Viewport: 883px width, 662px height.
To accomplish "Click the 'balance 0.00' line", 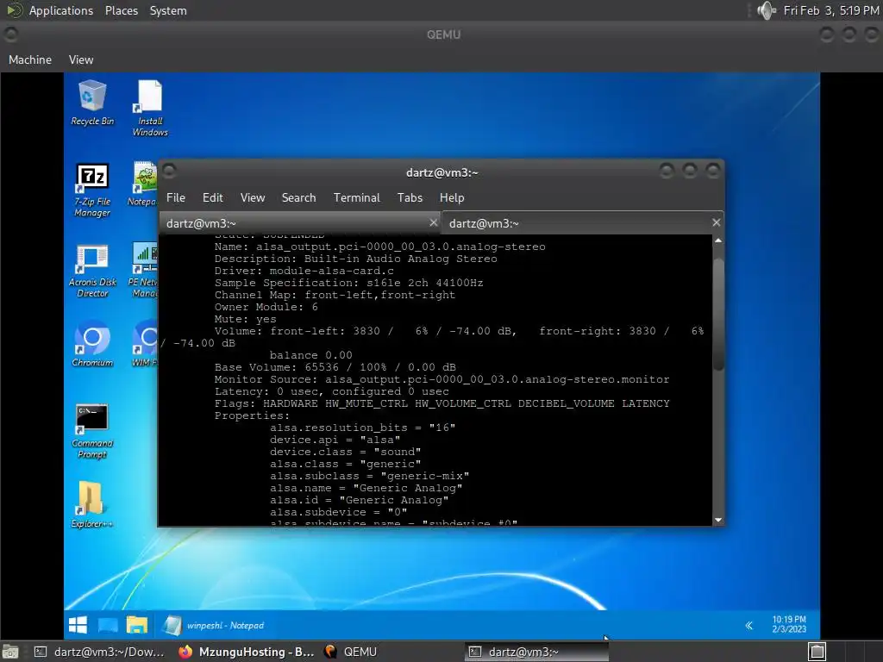I will click(x=310, y=355).
